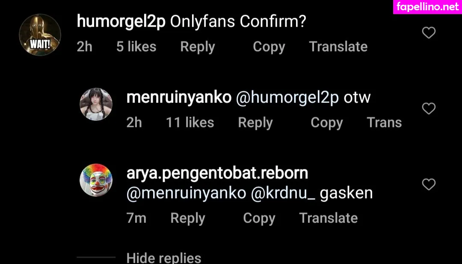
Task: Collapse thread with Hide replies
Action: coord(164,258)
